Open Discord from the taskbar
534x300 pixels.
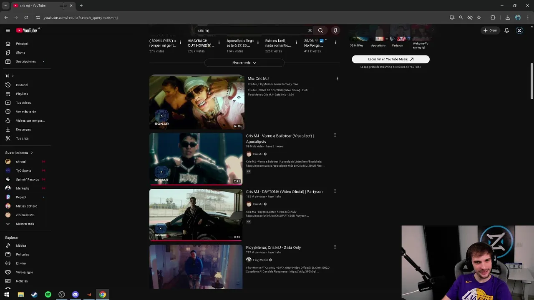click(x=75, y=295)
